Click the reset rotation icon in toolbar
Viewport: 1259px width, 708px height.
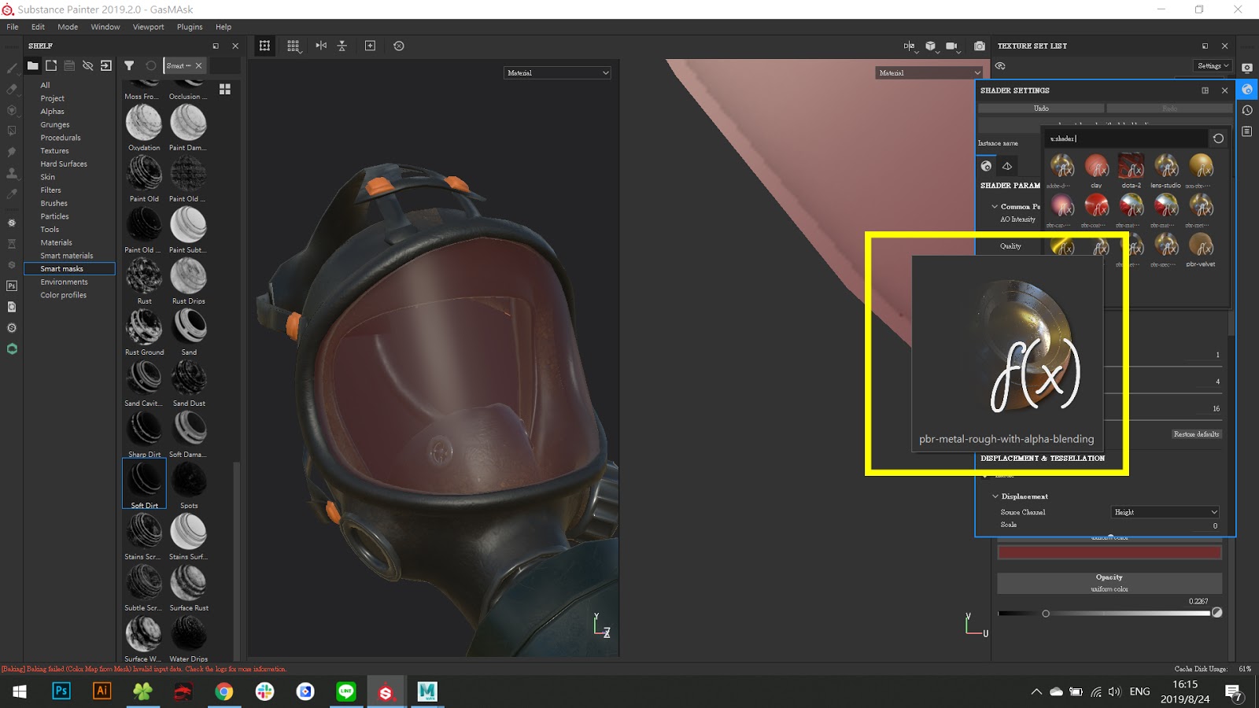[399, 46]
